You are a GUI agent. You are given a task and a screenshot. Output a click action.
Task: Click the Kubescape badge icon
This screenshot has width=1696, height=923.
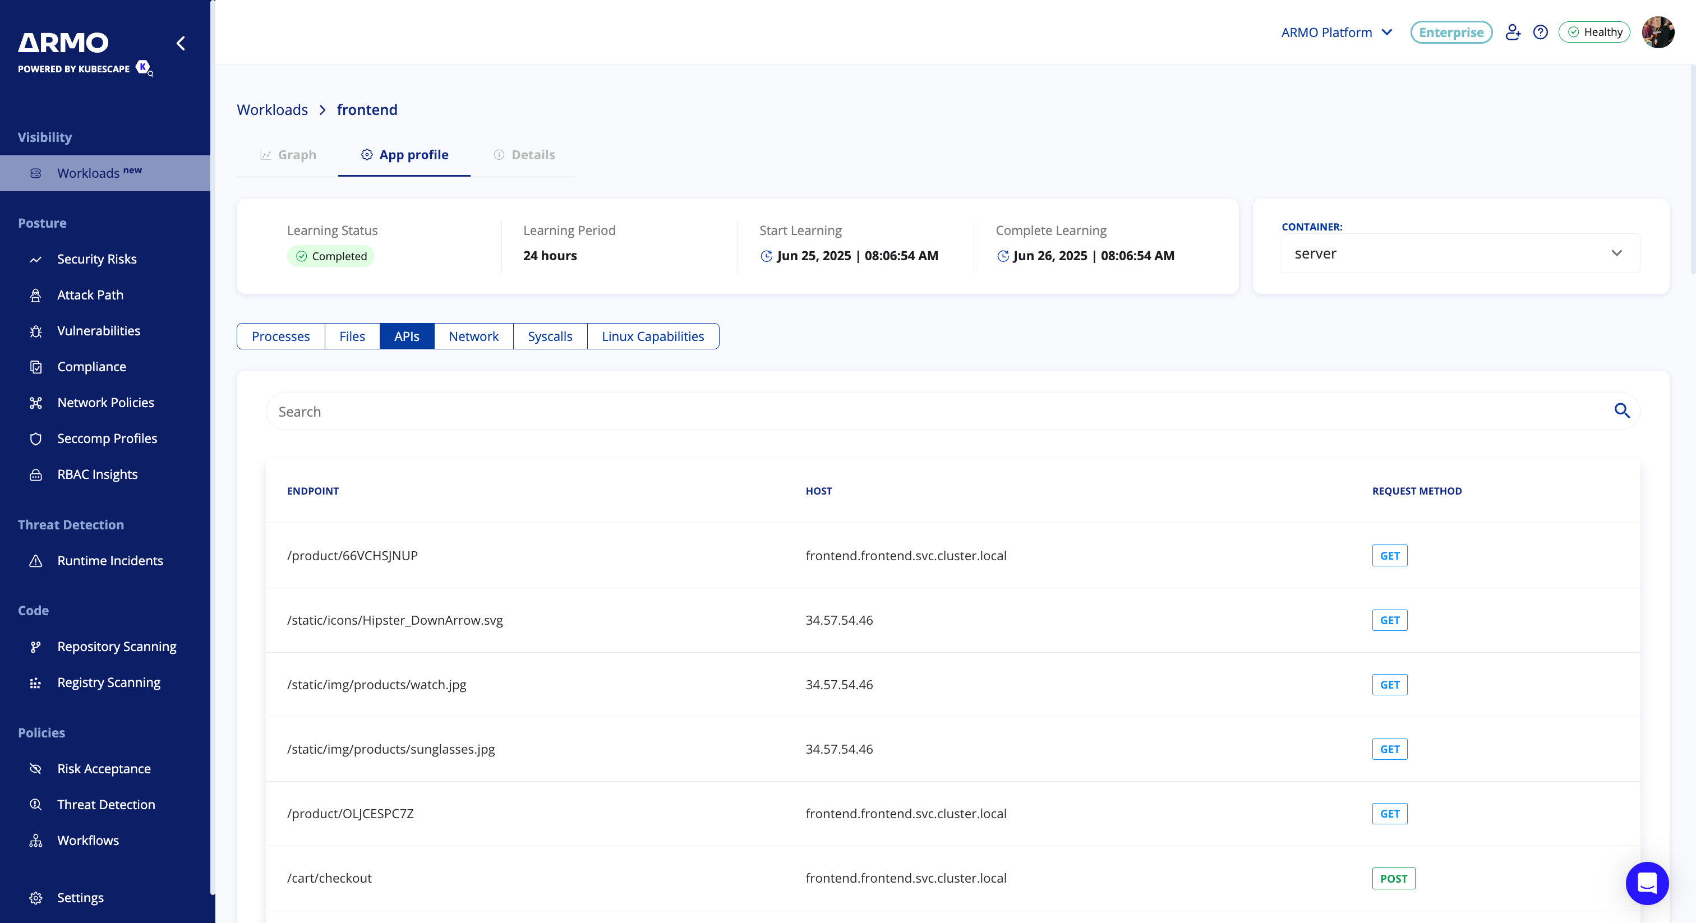(144, 67)
